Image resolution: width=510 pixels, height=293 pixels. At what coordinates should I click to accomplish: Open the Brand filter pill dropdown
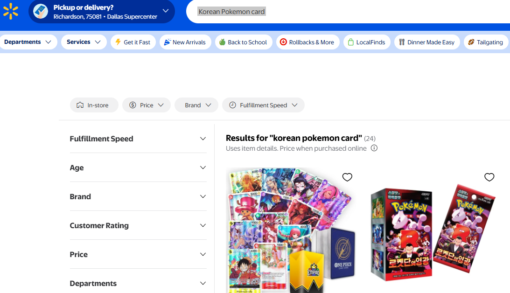click(196, 105)
